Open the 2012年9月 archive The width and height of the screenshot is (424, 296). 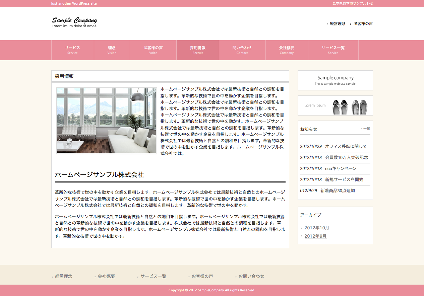[x=315, y=236]
